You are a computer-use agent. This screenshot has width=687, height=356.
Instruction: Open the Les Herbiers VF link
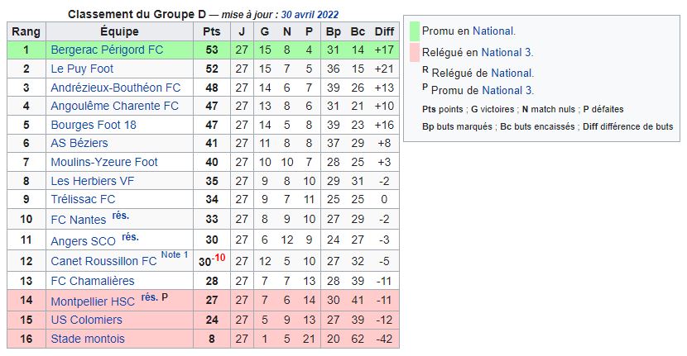pyautogui.click(x=93, y=181)
